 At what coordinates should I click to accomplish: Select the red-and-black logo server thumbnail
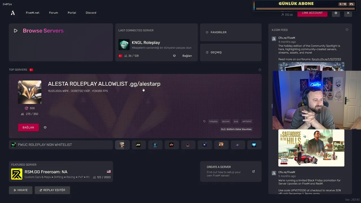click(171, 145)
